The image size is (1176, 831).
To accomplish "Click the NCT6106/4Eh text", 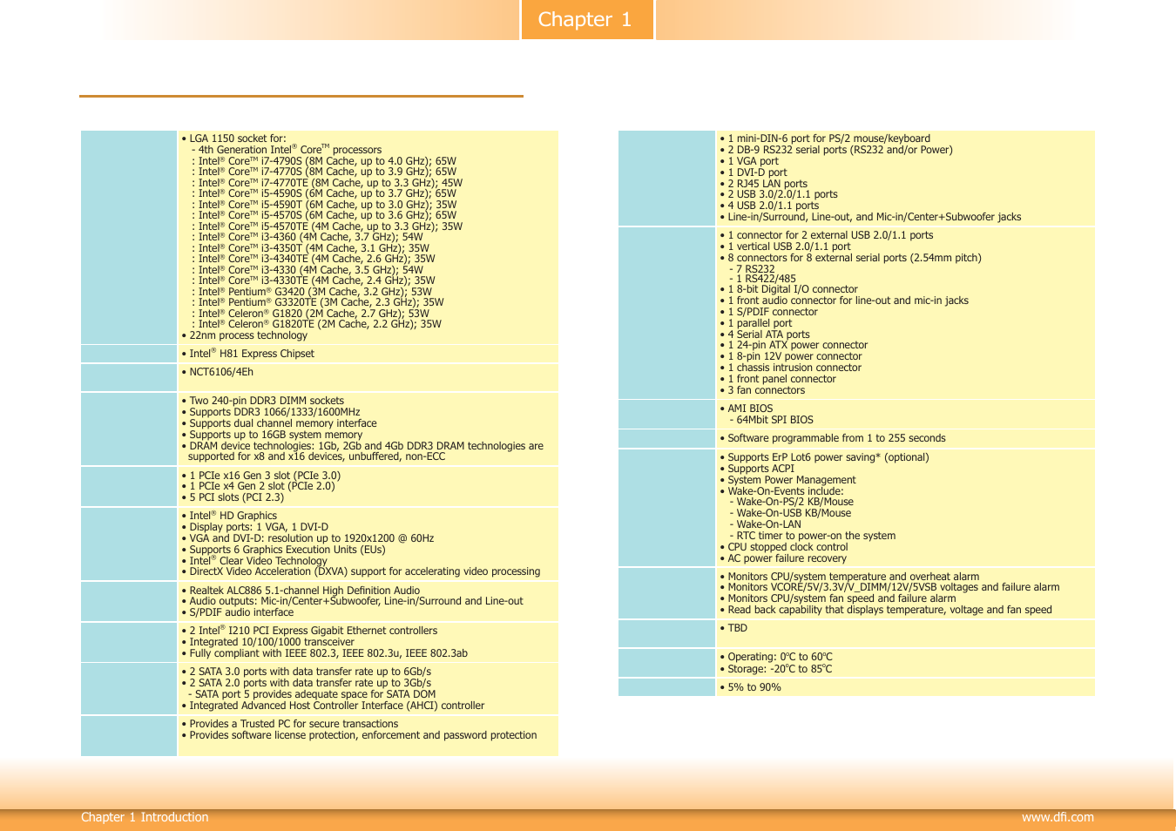I will [217, 372].
